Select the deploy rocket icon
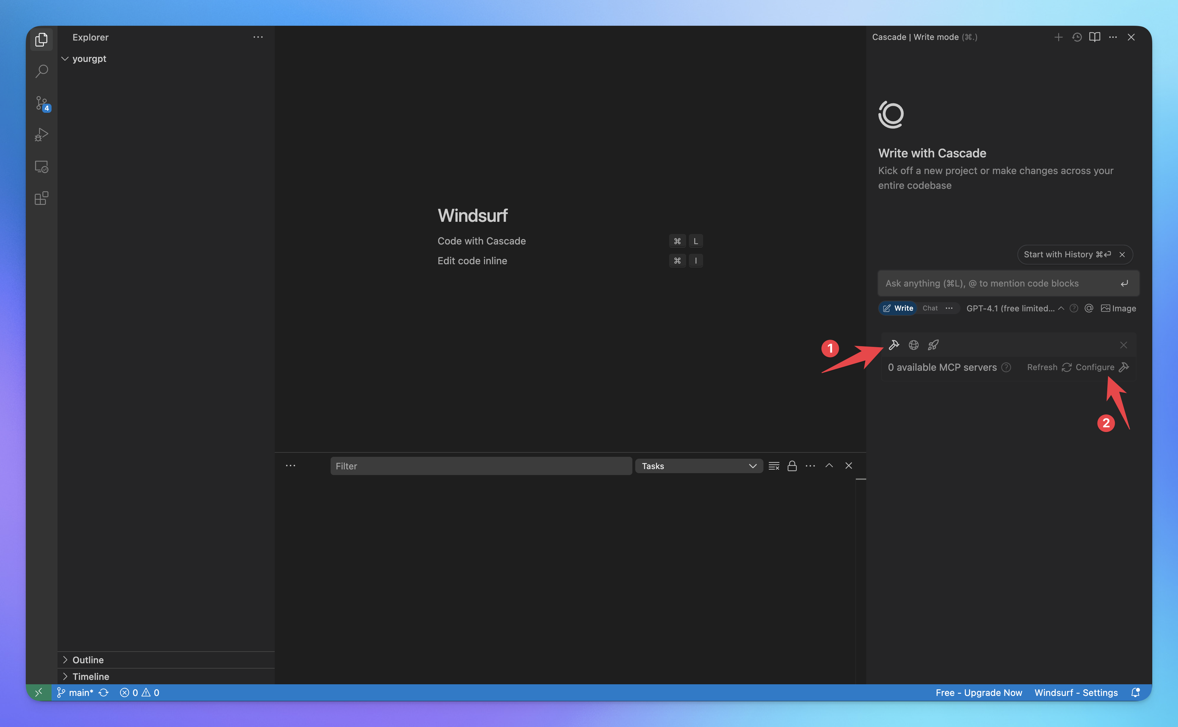 click(933, 345)
